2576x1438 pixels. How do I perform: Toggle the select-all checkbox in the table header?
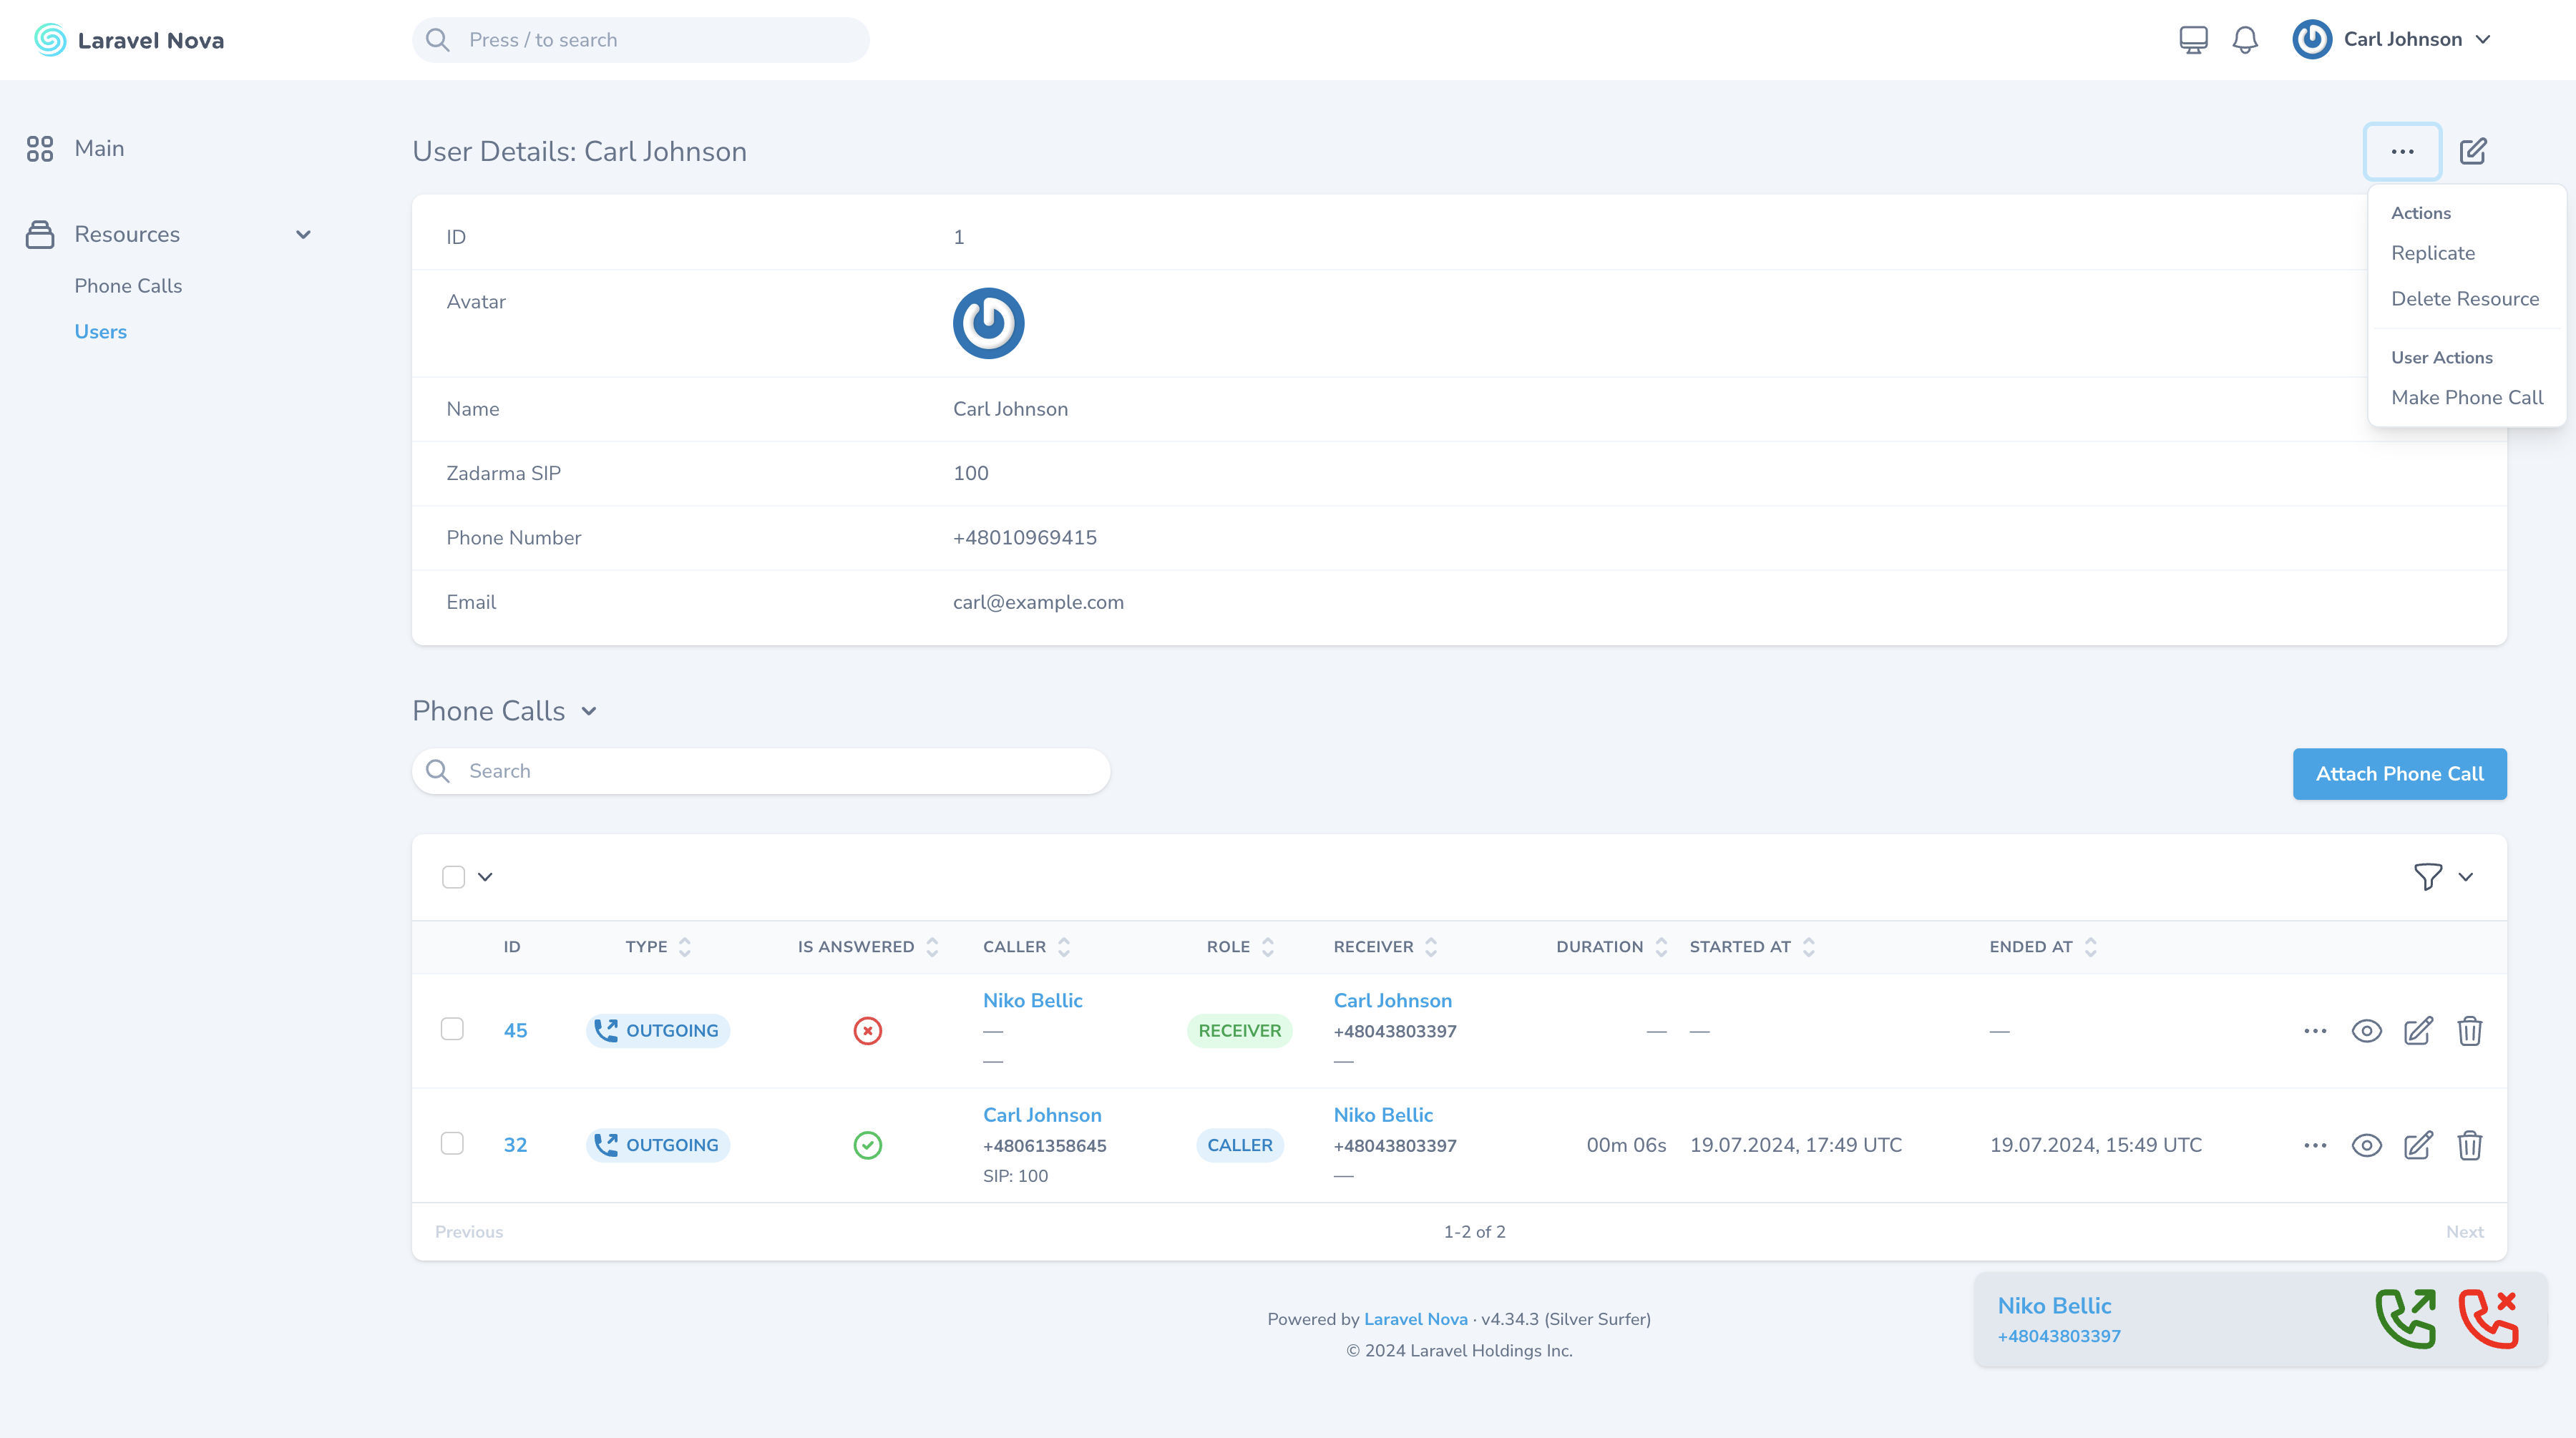click(x=453, y=877)
